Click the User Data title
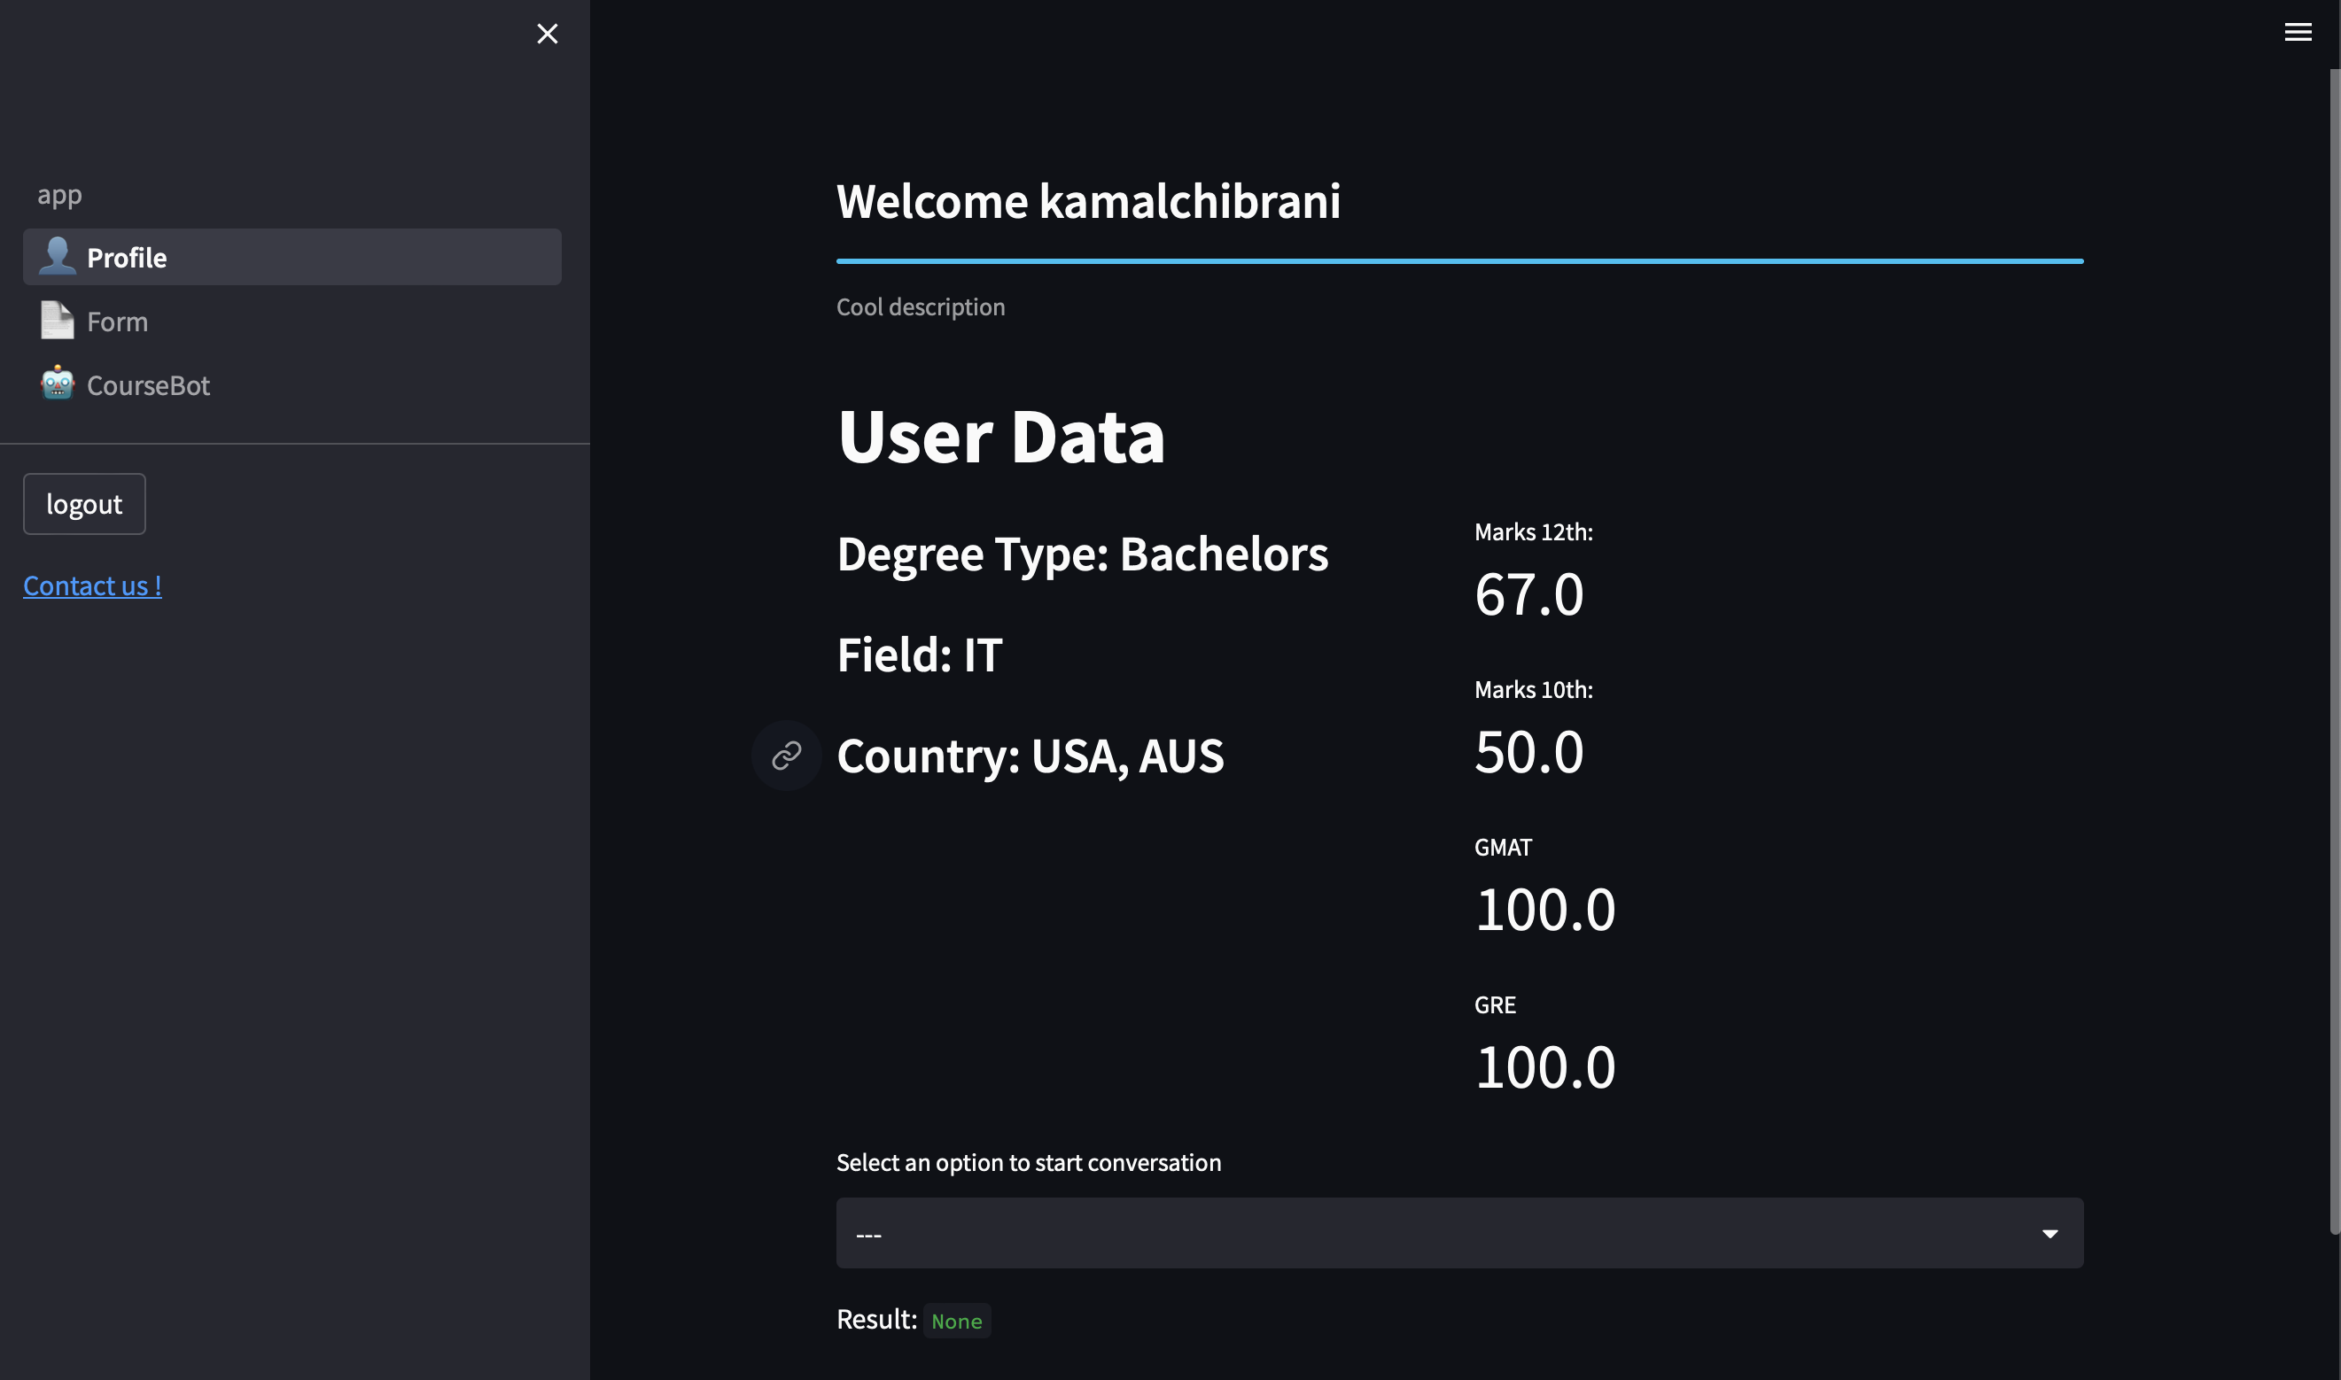Image resolution: width=2341 pixels, height=1380 pixels. point(999,437)
